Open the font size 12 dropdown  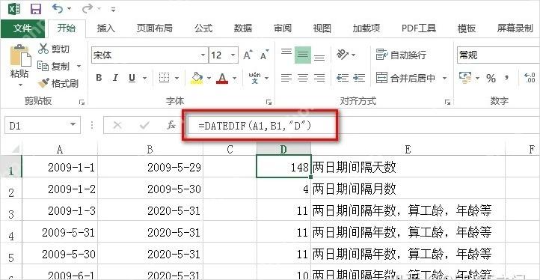point(233,55)
